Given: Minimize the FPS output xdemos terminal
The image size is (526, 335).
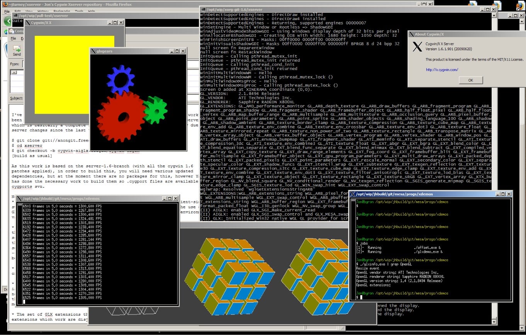Looking at the screenshot, I should pos(165,199).
